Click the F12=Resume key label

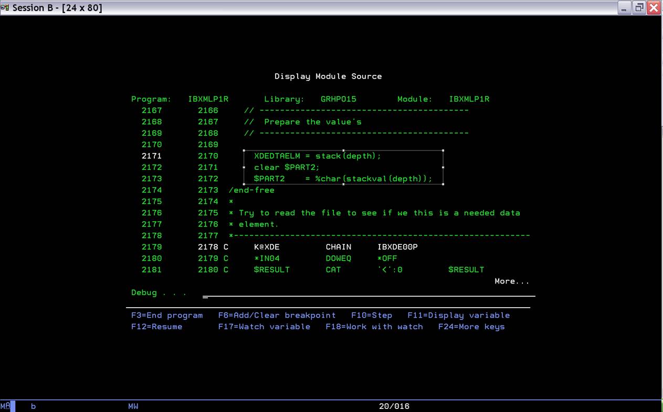coord(157,327)
